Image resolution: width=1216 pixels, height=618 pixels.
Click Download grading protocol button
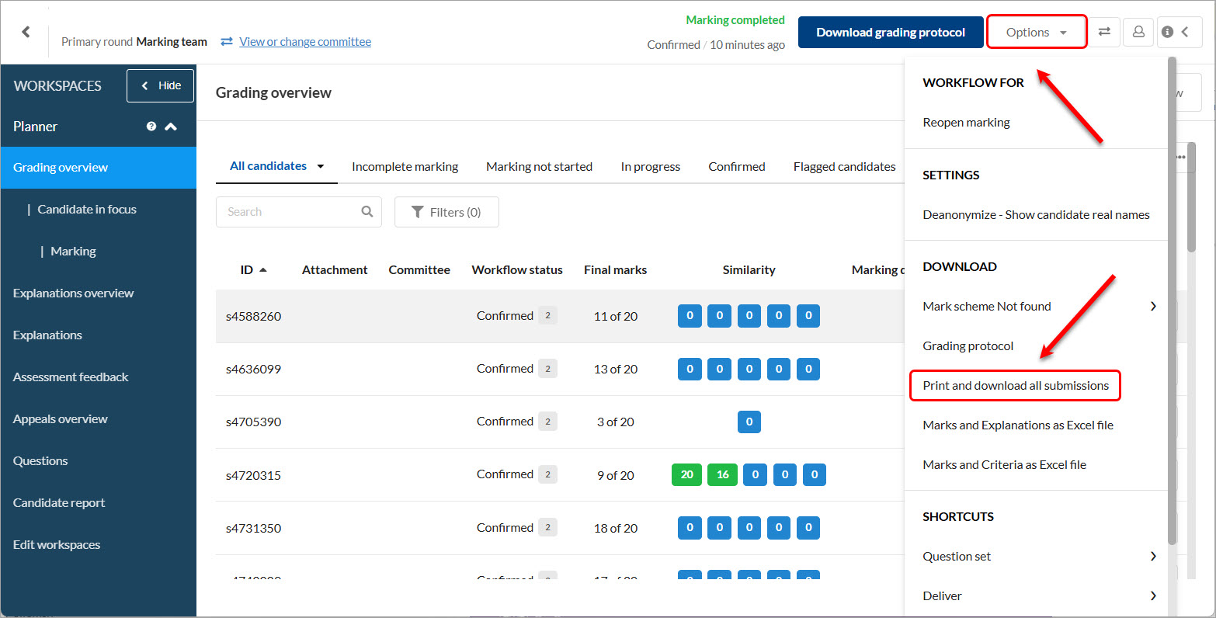point(890,33)
